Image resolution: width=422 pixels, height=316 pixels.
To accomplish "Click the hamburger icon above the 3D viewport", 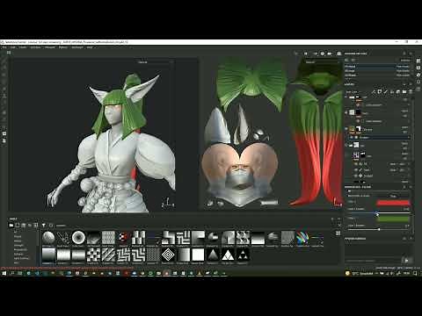I will pyautogui.click(x=9, y=53).
